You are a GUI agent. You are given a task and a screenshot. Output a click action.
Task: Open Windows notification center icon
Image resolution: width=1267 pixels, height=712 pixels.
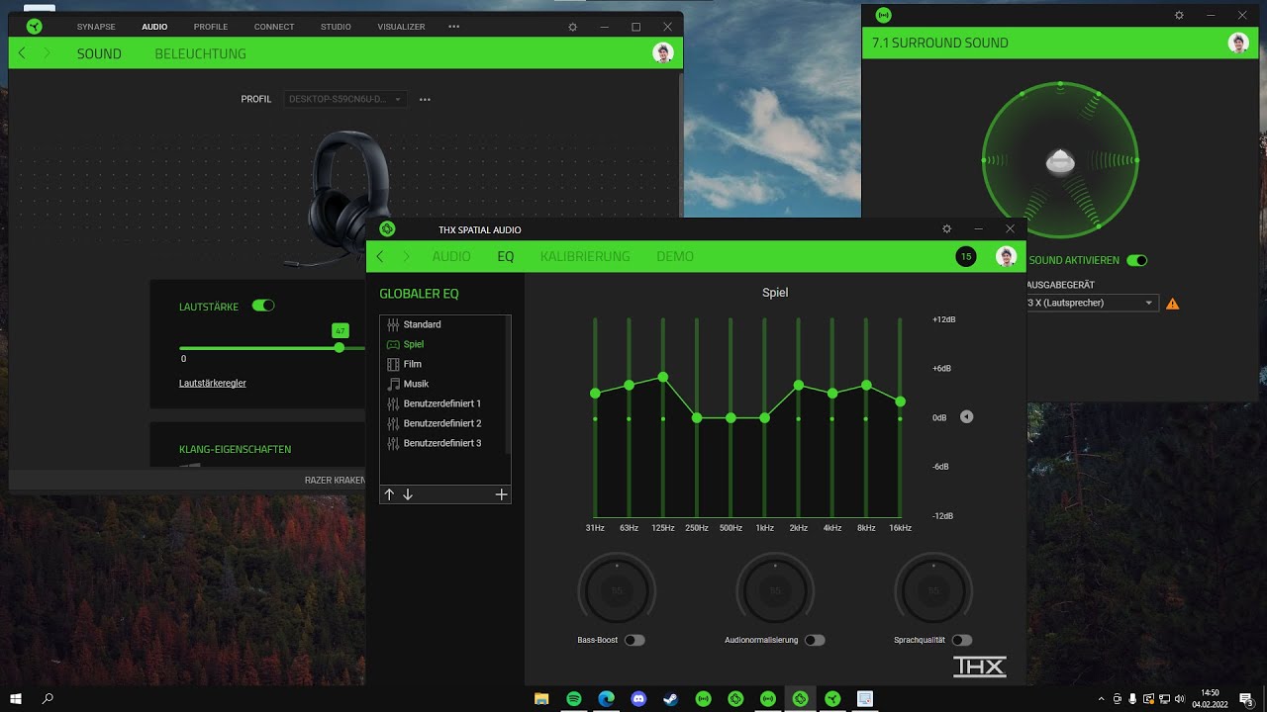pyautogui.click(x=1245, y=699)
